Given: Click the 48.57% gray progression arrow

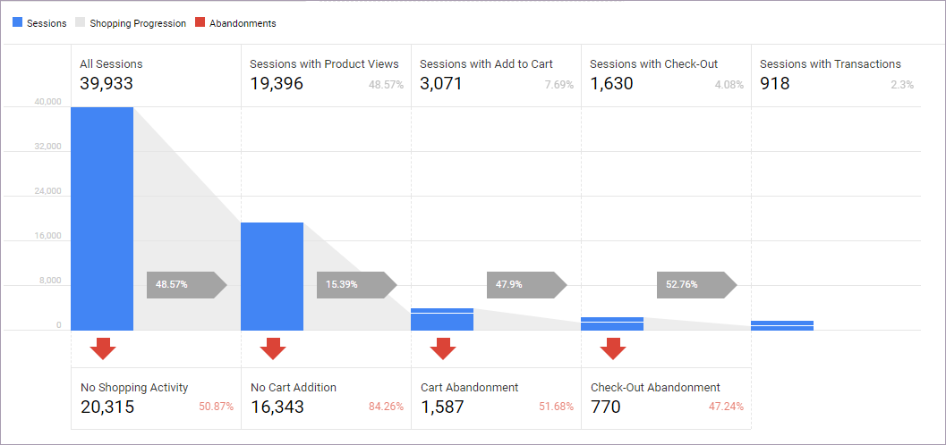Looking at the screenshot, I should click(185, 284).
